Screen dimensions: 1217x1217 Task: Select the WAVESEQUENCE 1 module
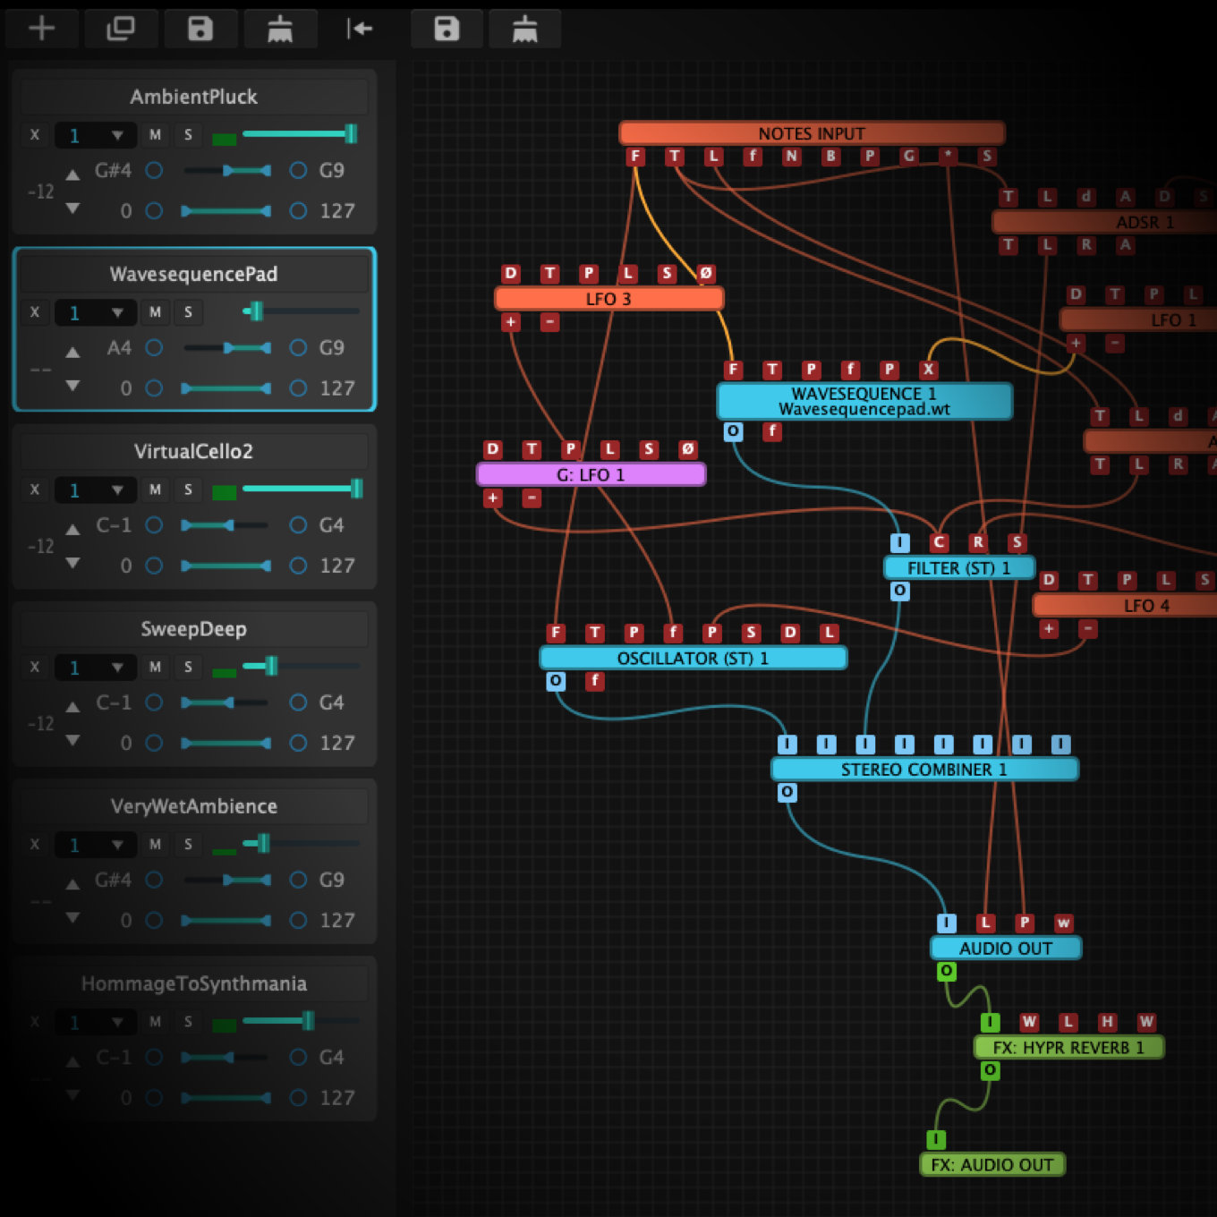(864, 401)
